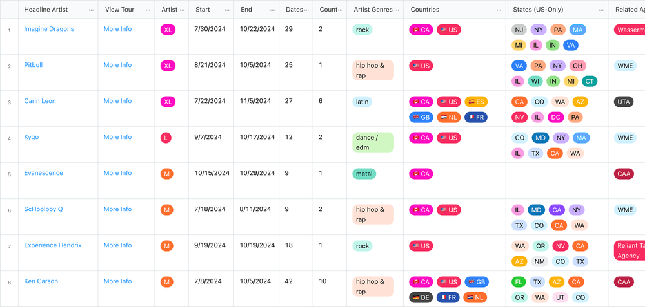Click the CT state tag
This screenshot has height=307, width=645.
pyautogui.click(x=590, y=81)
